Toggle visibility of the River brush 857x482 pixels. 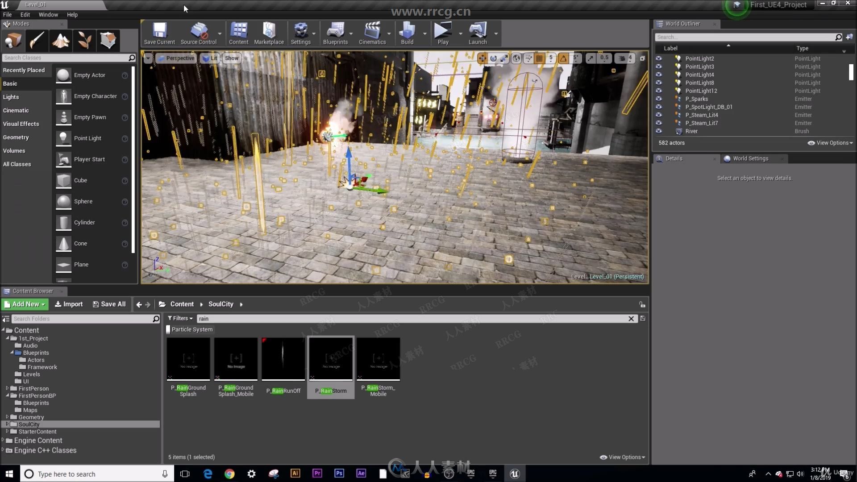point(658,131)
